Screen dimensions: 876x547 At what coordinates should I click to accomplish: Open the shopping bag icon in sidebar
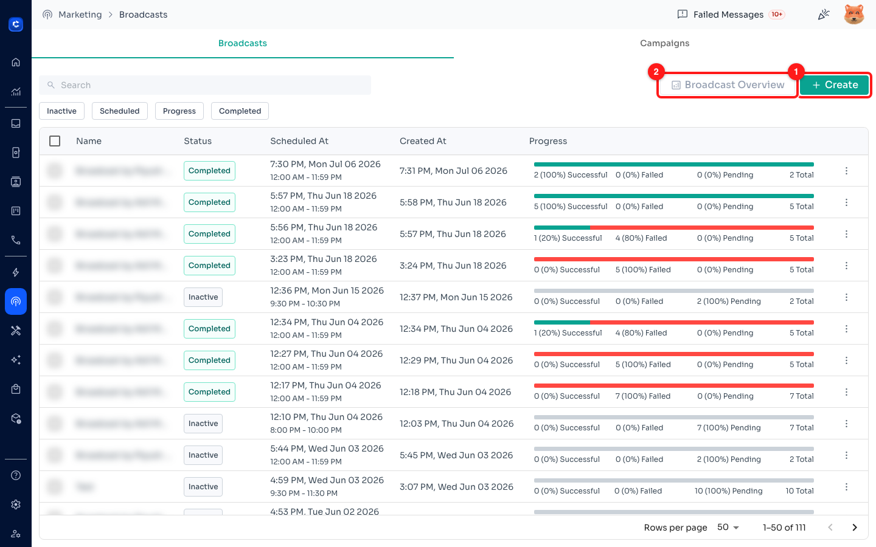[x=16, y=389]
